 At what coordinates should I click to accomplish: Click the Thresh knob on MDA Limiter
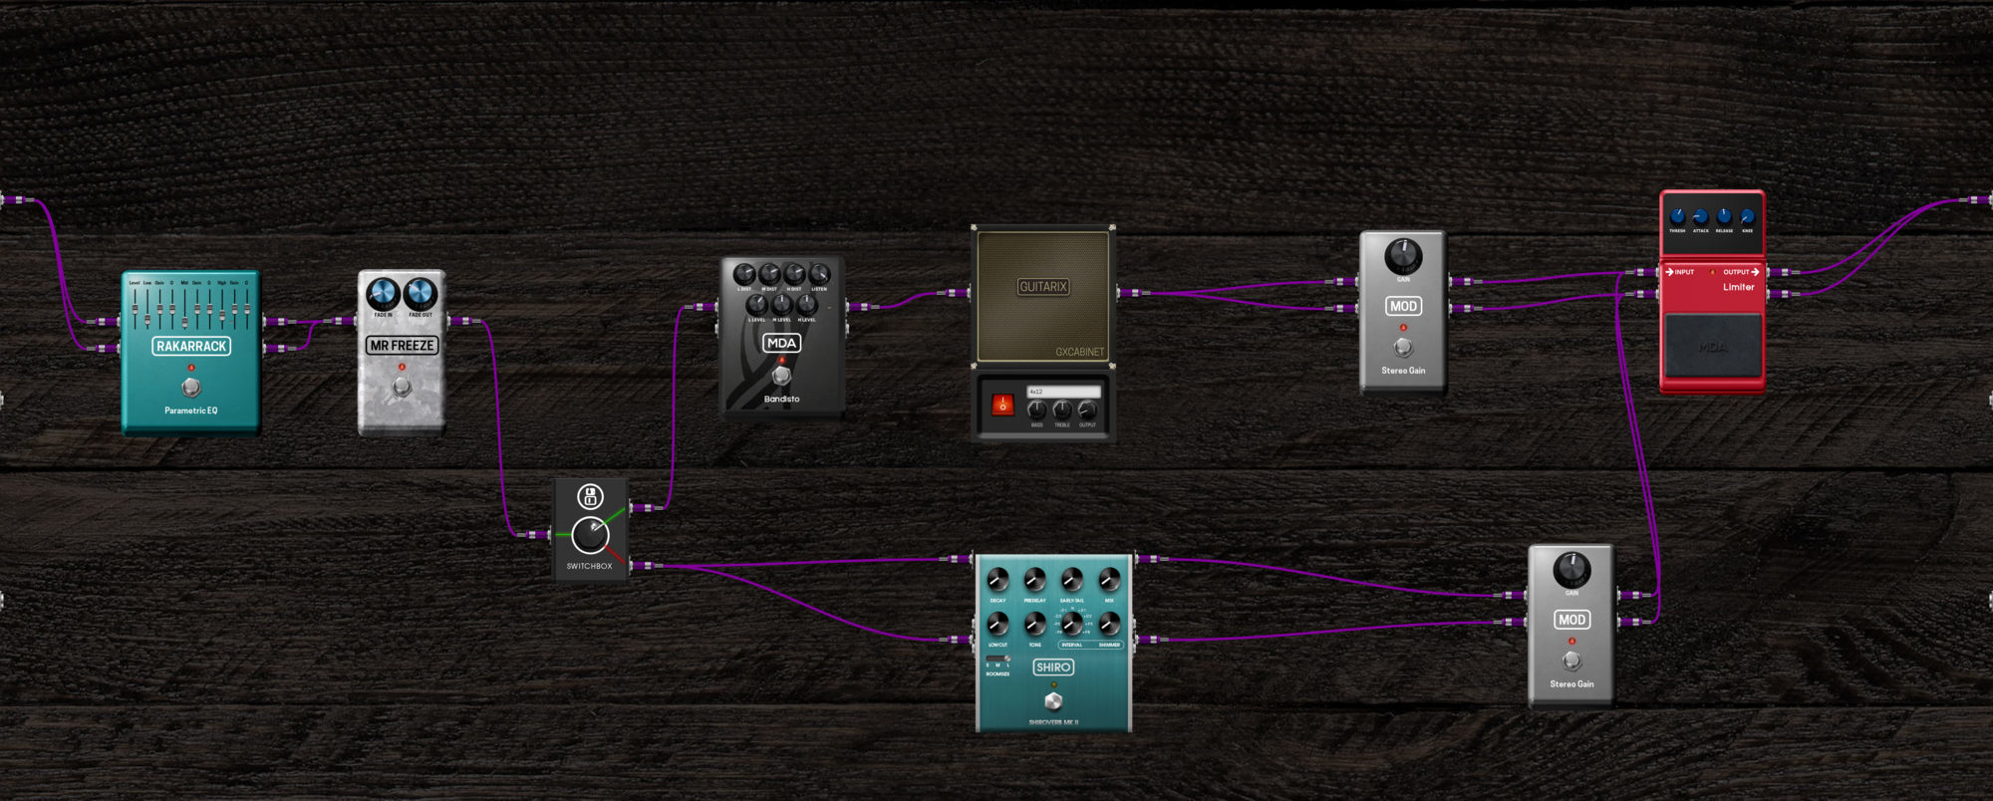[x=1677, y=216]
